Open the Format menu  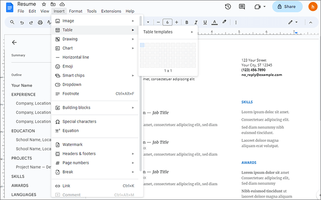click(76, 11)
